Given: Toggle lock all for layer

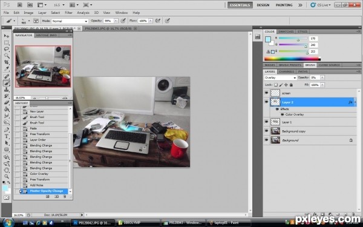Looking at the screenshot, I should [291, 85].
